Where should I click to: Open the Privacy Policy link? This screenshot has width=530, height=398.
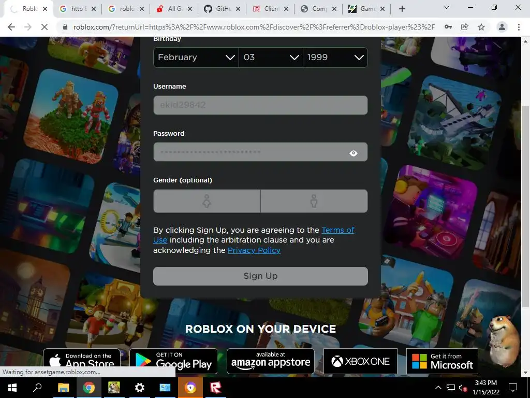[254, 250]
